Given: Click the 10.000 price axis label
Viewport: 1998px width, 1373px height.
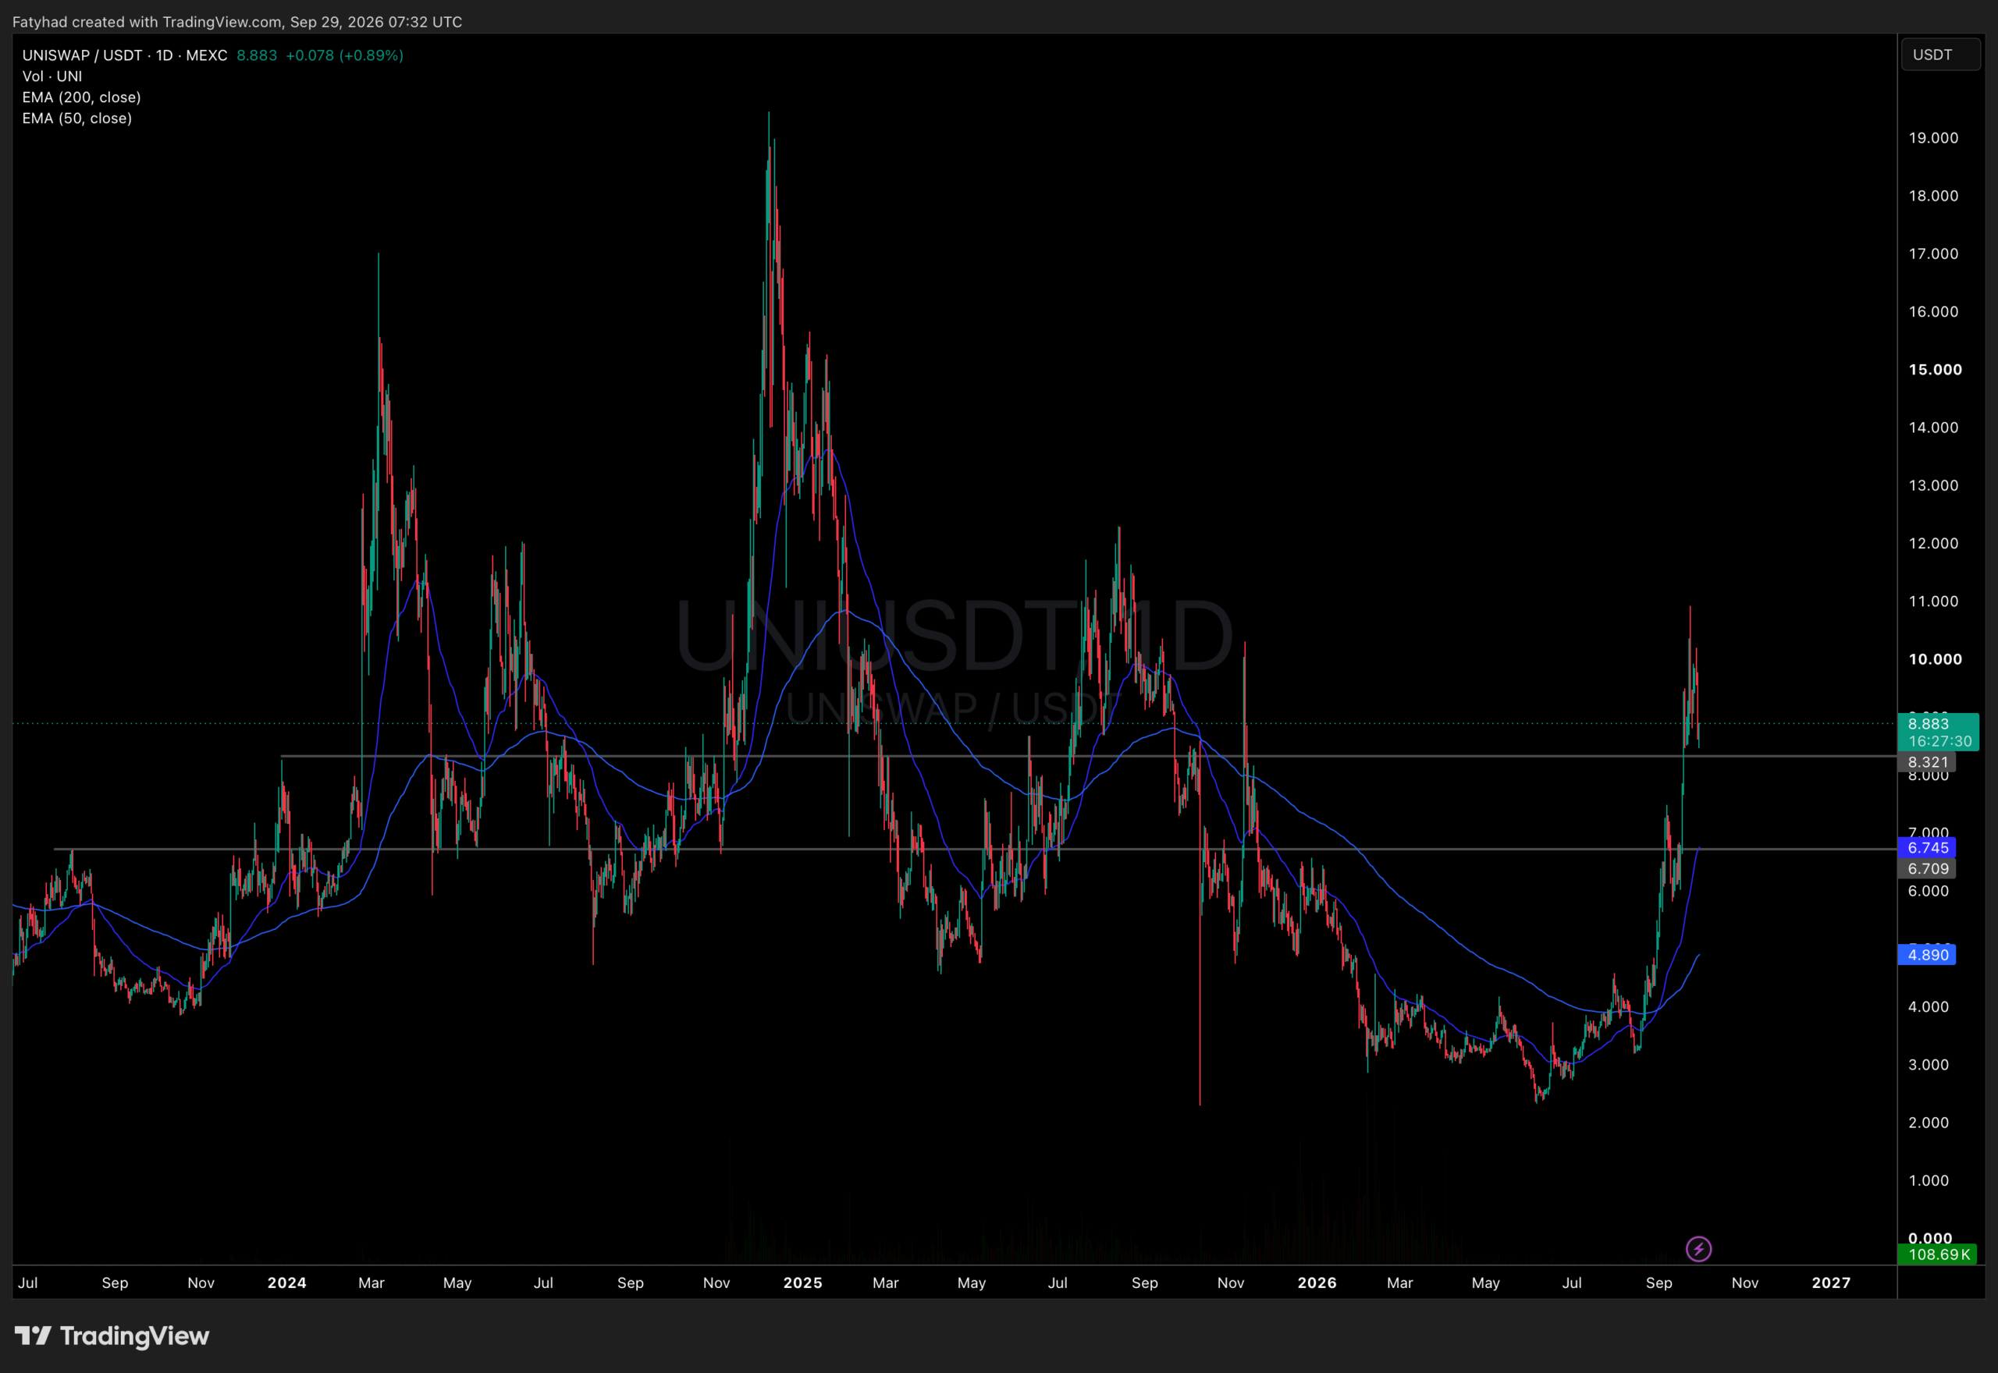Looking at the screenshot, I should tap(1936, 659).
